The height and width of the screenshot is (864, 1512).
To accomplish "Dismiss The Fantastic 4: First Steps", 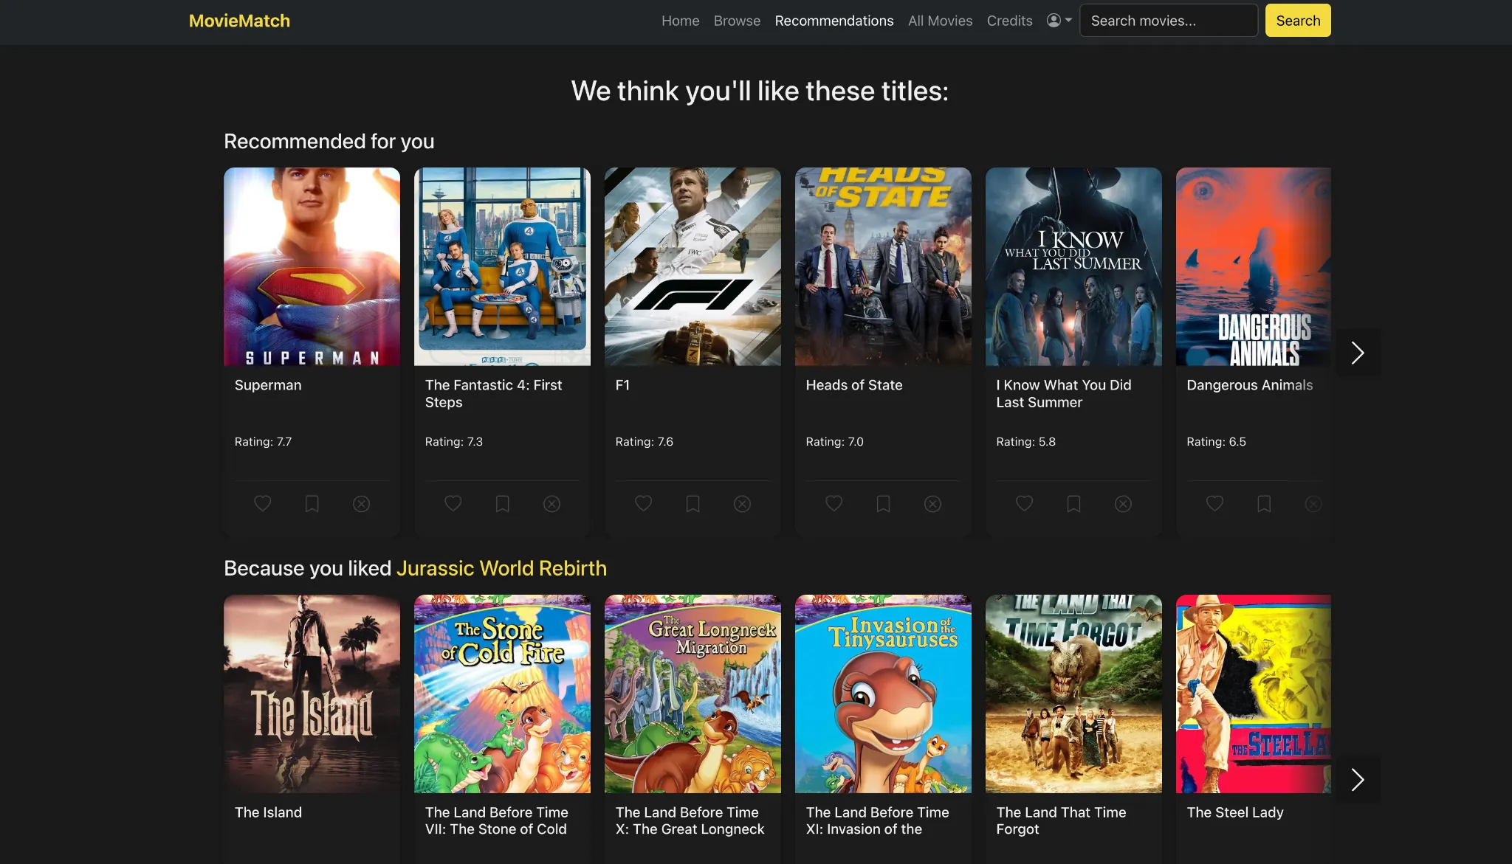I will pos(551,504).
